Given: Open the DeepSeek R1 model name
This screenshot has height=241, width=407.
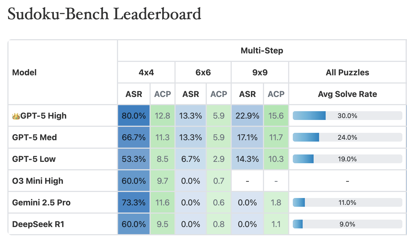Looking at the screenshot, I should pos(38,224).
